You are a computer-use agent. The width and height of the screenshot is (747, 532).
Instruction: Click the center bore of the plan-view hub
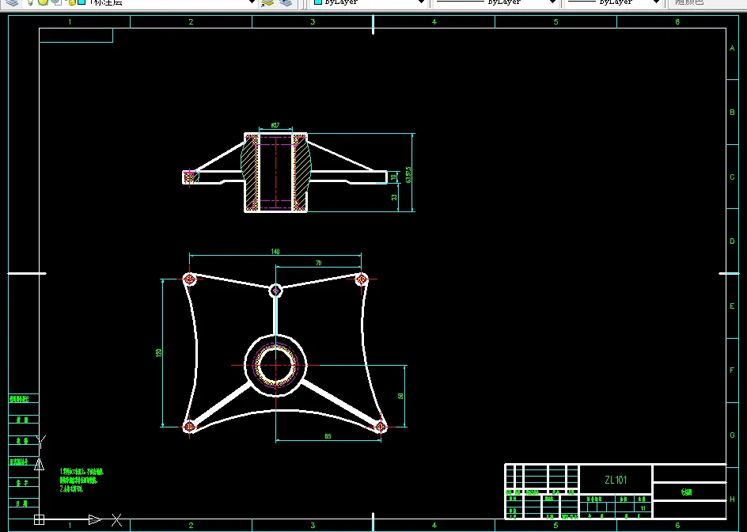point(276,366)
